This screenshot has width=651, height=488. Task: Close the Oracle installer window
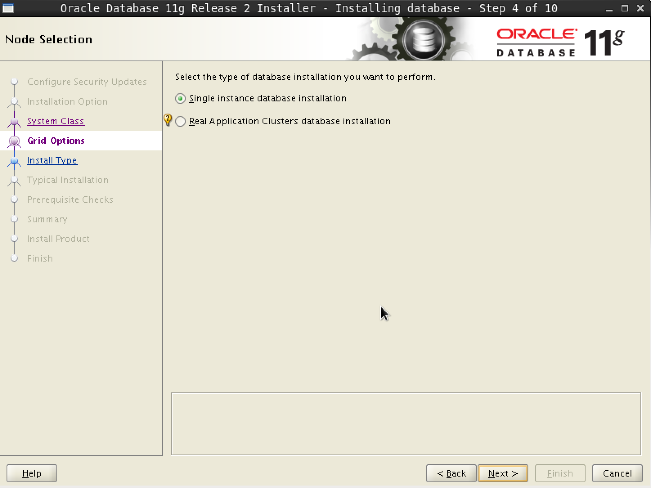pos(640,8)
